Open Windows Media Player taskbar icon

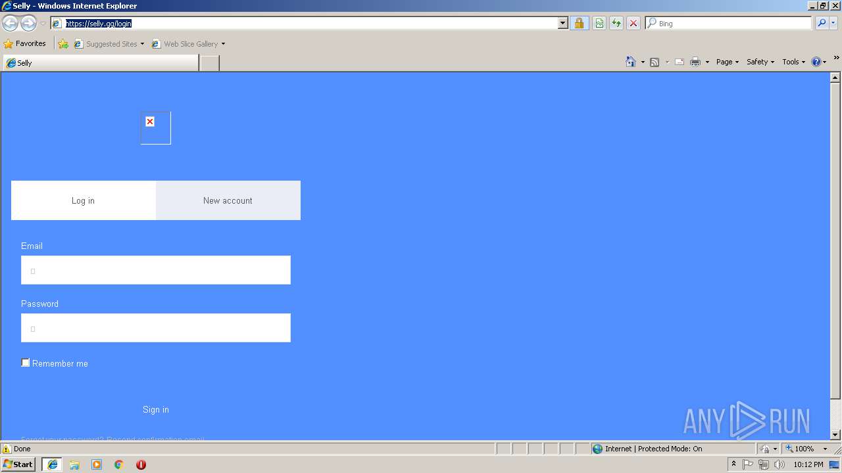tap(97, 464)
